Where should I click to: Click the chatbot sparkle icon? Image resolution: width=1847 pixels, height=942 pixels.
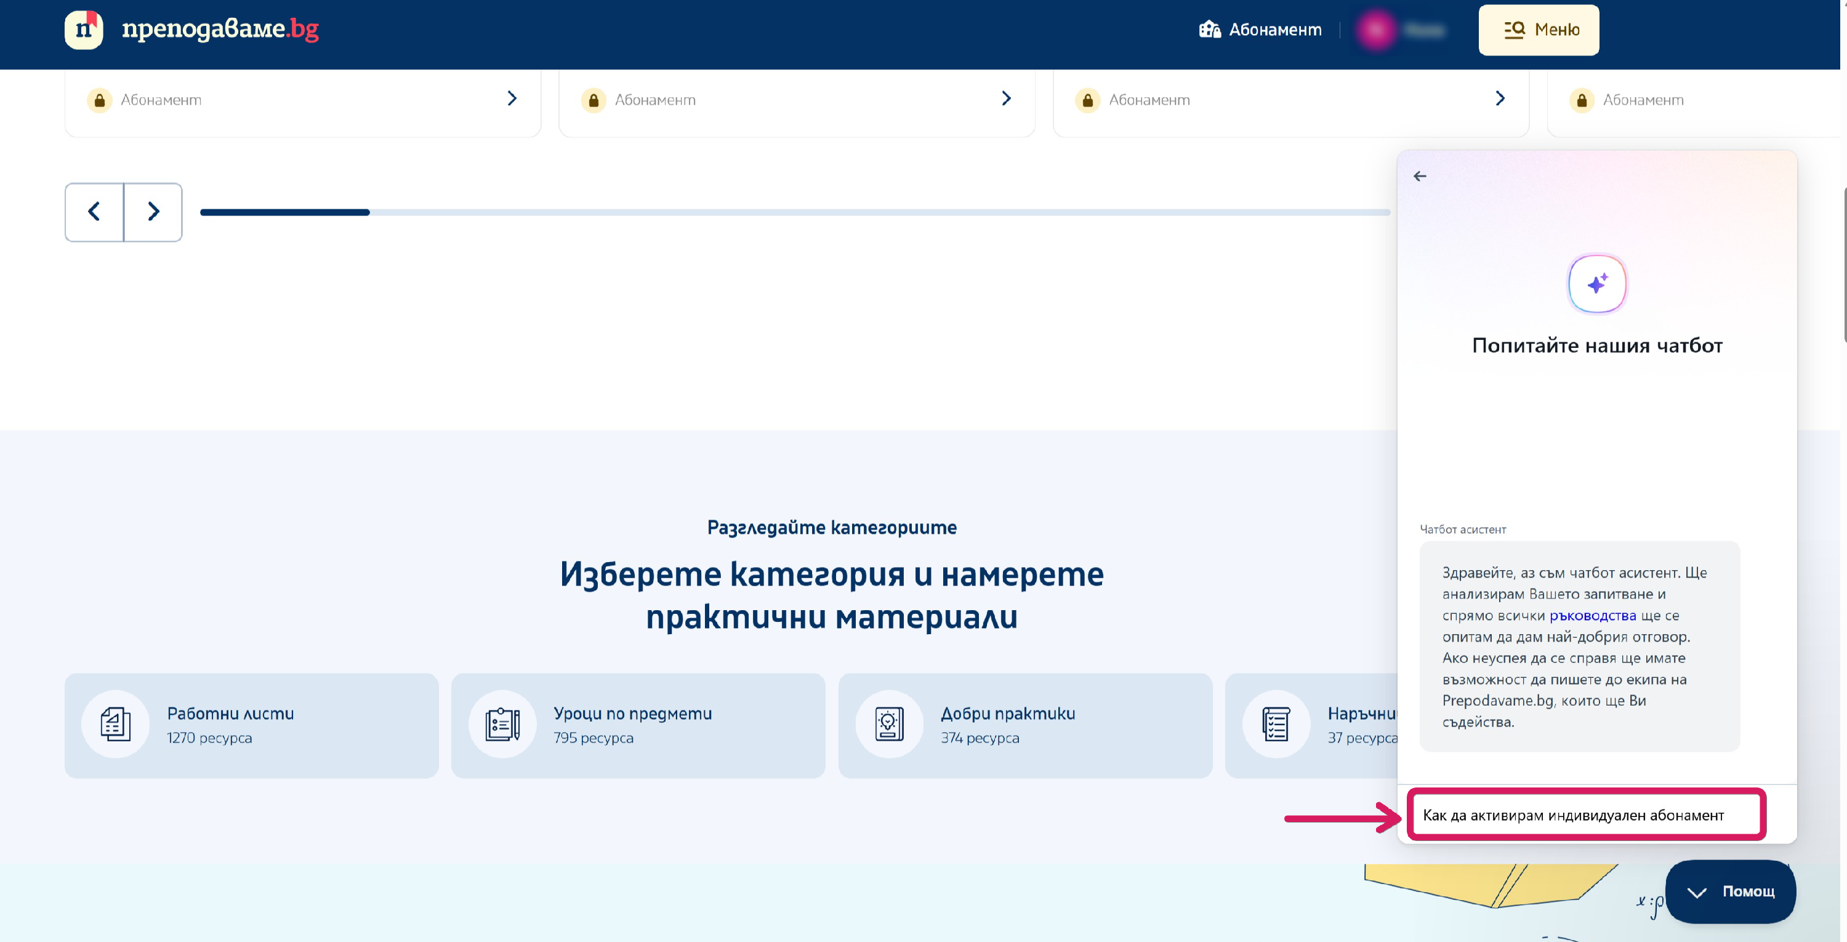coord(1597,284)
